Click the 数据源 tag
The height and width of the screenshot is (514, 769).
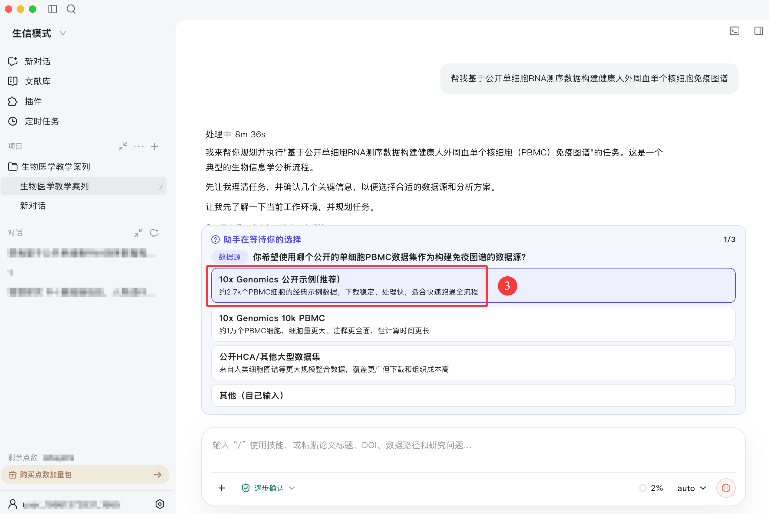pos(229,257)
